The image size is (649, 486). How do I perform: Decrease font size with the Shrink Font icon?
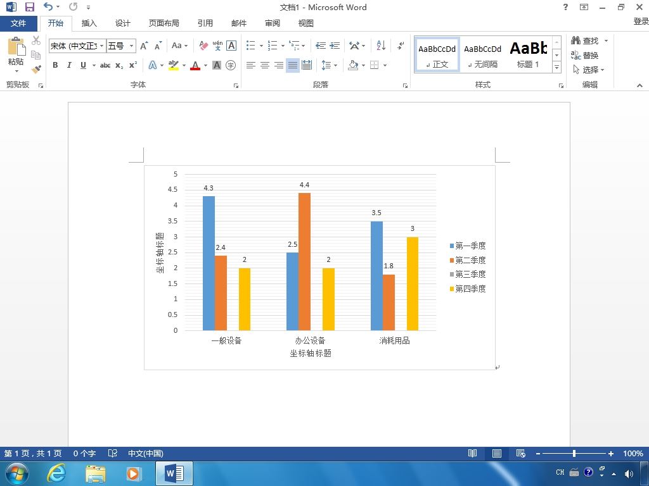pos(158,46)
